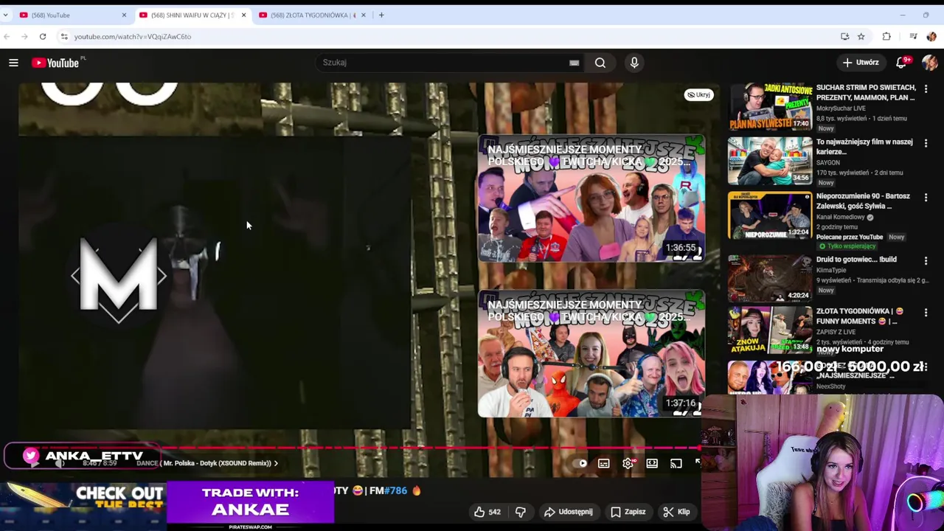Cast the video to a TV

(676, 463)
